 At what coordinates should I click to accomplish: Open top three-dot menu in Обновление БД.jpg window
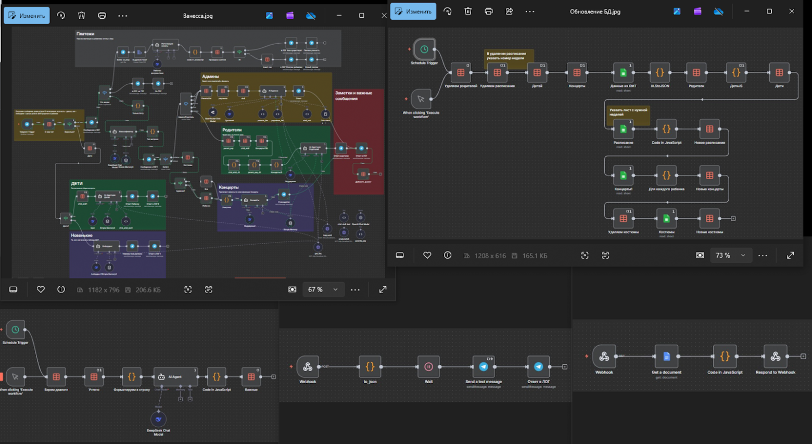(x=530, y=11)
